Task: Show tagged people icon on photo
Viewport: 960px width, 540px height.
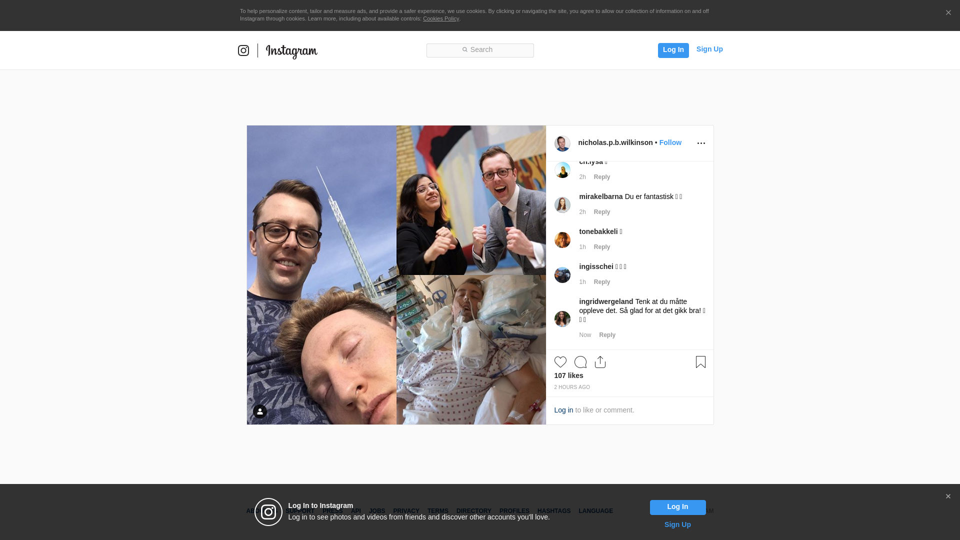Action: coord(260,411)
